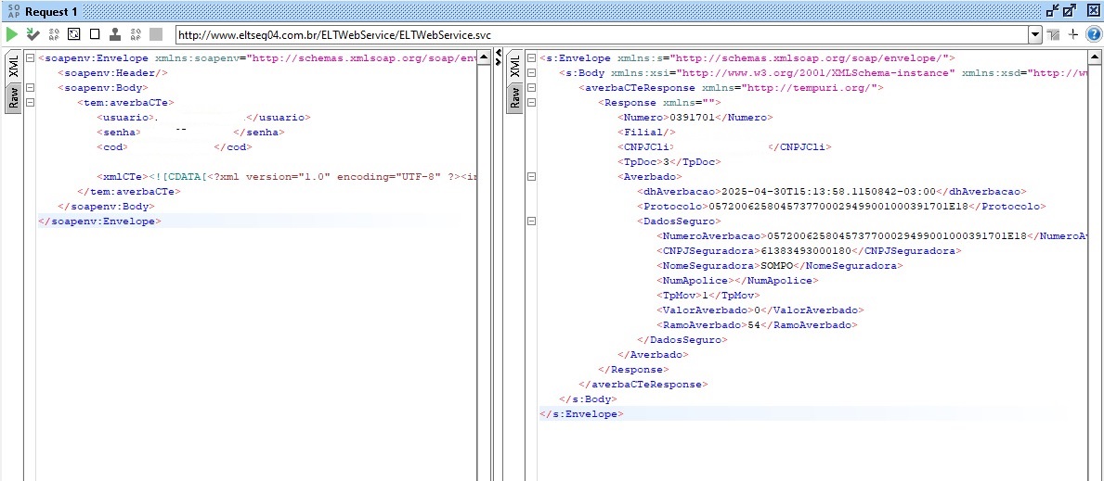Screen dimensions: 1104x481
Task: Click the create empty request square icon
Action: [x=74, y=34]
